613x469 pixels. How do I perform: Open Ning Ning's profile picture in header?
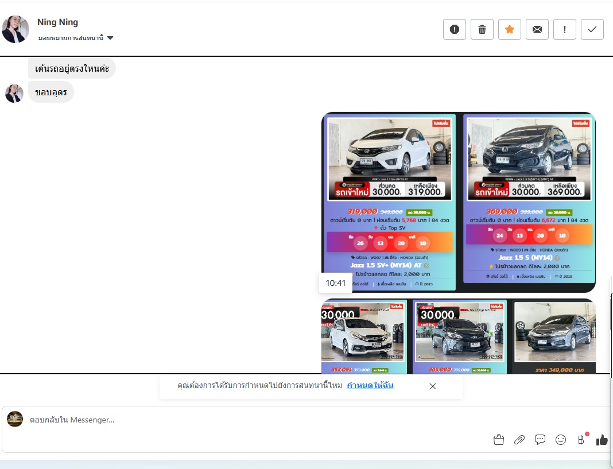[15, 29]
